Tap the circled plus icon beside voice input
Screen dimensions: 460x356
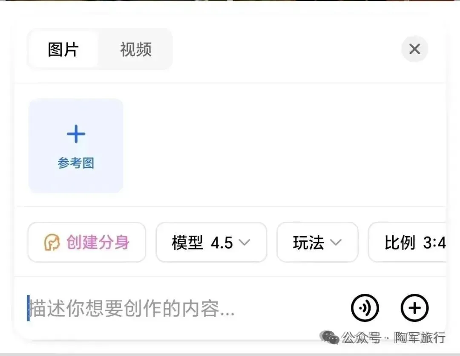414,308
